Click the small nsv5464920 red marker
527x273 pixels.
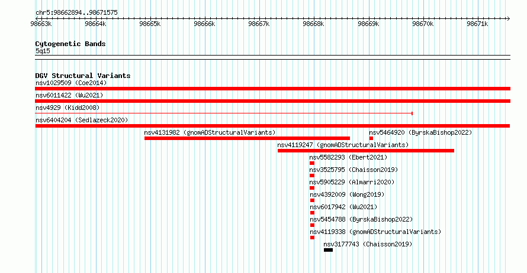click(x=371, y=138)
